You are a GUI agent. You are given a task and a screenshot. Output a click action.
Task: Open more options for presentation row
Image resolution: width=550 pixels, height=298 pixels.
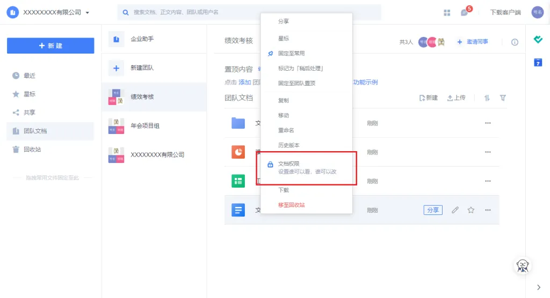pos(488,152)
